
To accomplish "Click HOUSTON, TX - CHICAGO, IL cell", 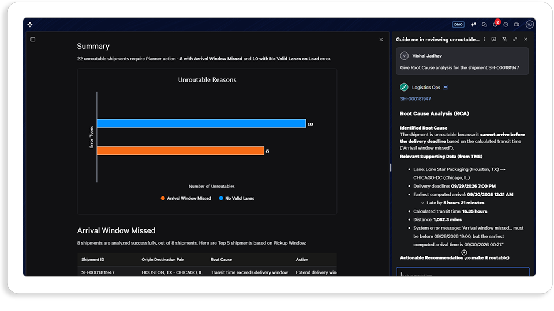I will click(172, 272).
